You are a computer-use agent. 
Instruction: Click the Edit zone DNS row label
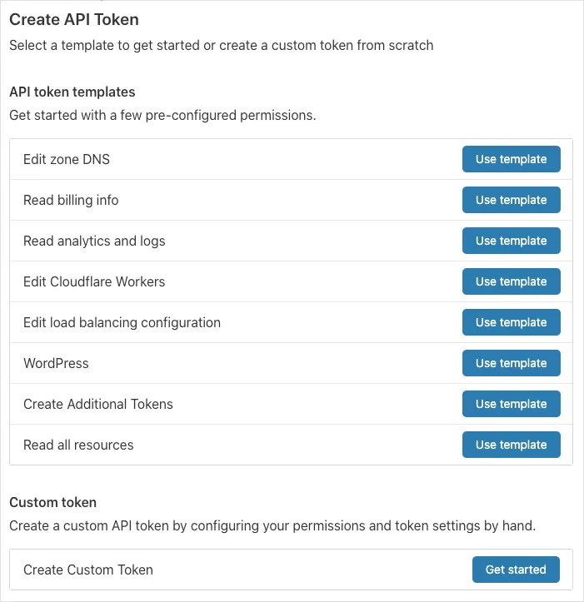[67, 159]
